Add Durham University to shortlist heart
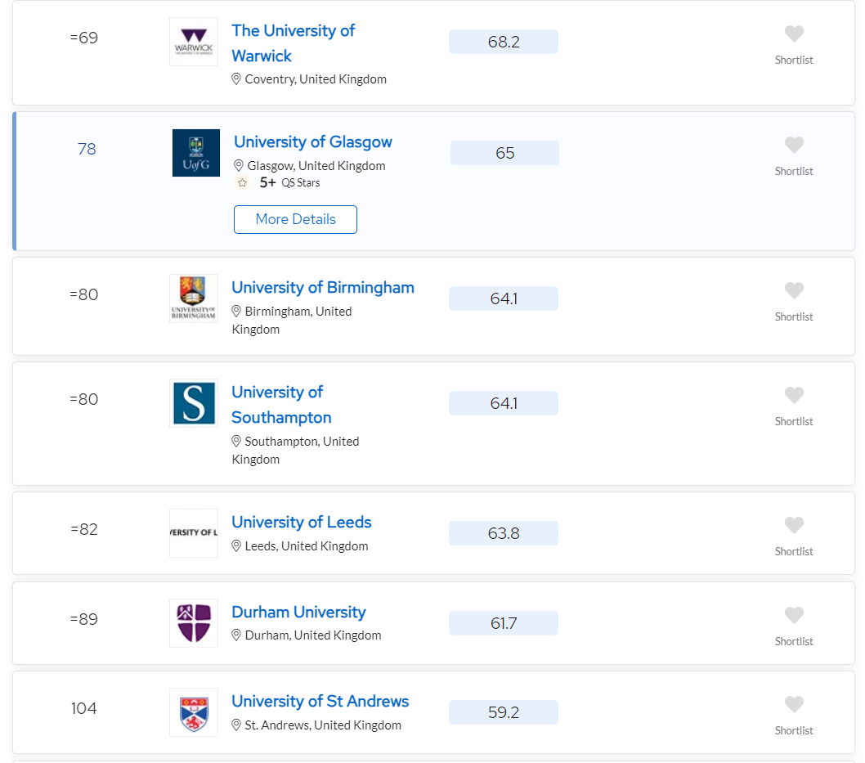 coord(794,616)
